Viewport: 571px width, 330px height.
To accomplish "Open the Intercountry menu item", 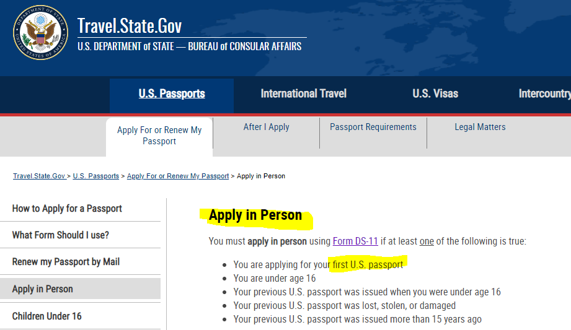I will (x=545, y=94).
